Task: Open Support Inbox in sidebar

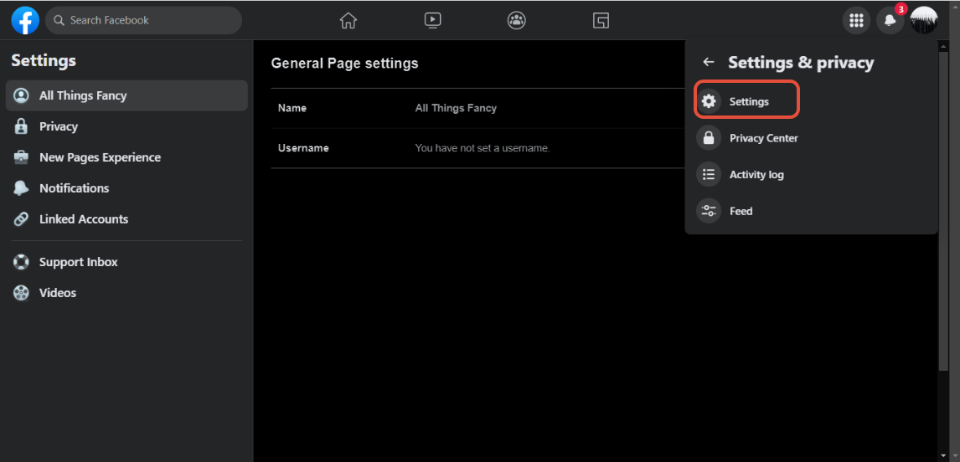Action: (126, 262)
